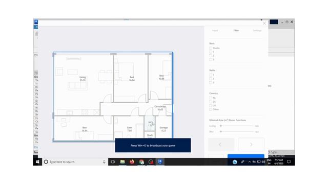Show hidden system tray icons

tap(250, 162)
